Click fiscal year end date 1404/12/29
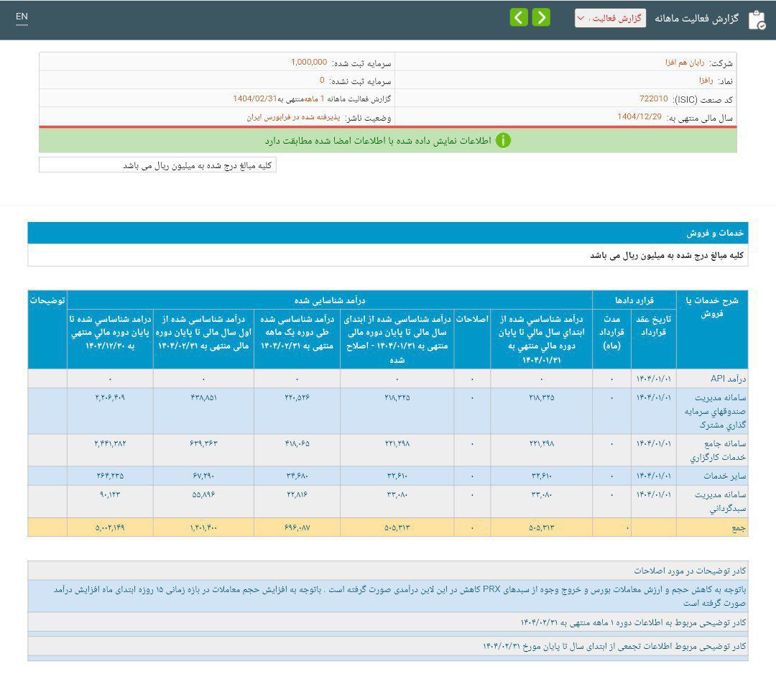This screenshot has height=692, width=776. pyautogui.click(x=639, y=117)
